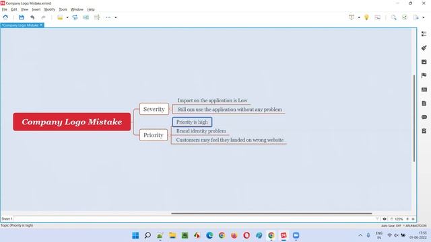The height and width of the screenshot is (242, 431).
Task: Open the Task Info clipboard panel
Action: coord(424,131)
